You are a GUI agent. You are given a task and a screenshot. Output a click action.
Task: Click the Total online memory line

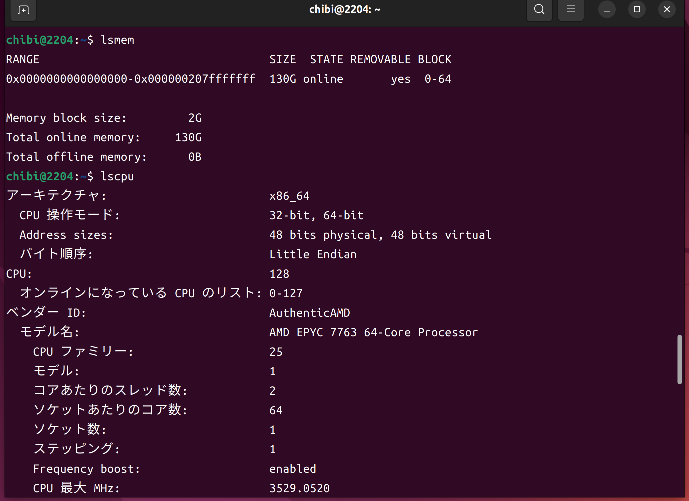click(x=103, y=137)
